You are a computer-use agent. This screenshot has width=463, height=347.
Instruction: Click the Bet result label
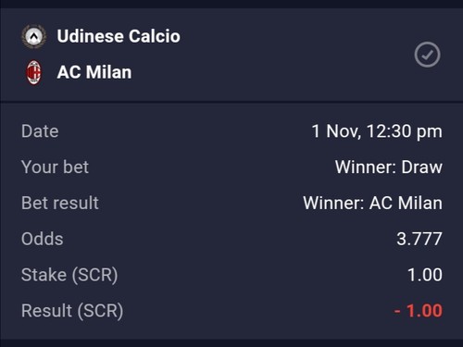point(60,203)
